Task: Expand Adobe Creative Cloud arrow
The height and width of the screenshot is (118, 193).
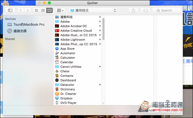Action: pyautogui.click(x=100, y=31)
